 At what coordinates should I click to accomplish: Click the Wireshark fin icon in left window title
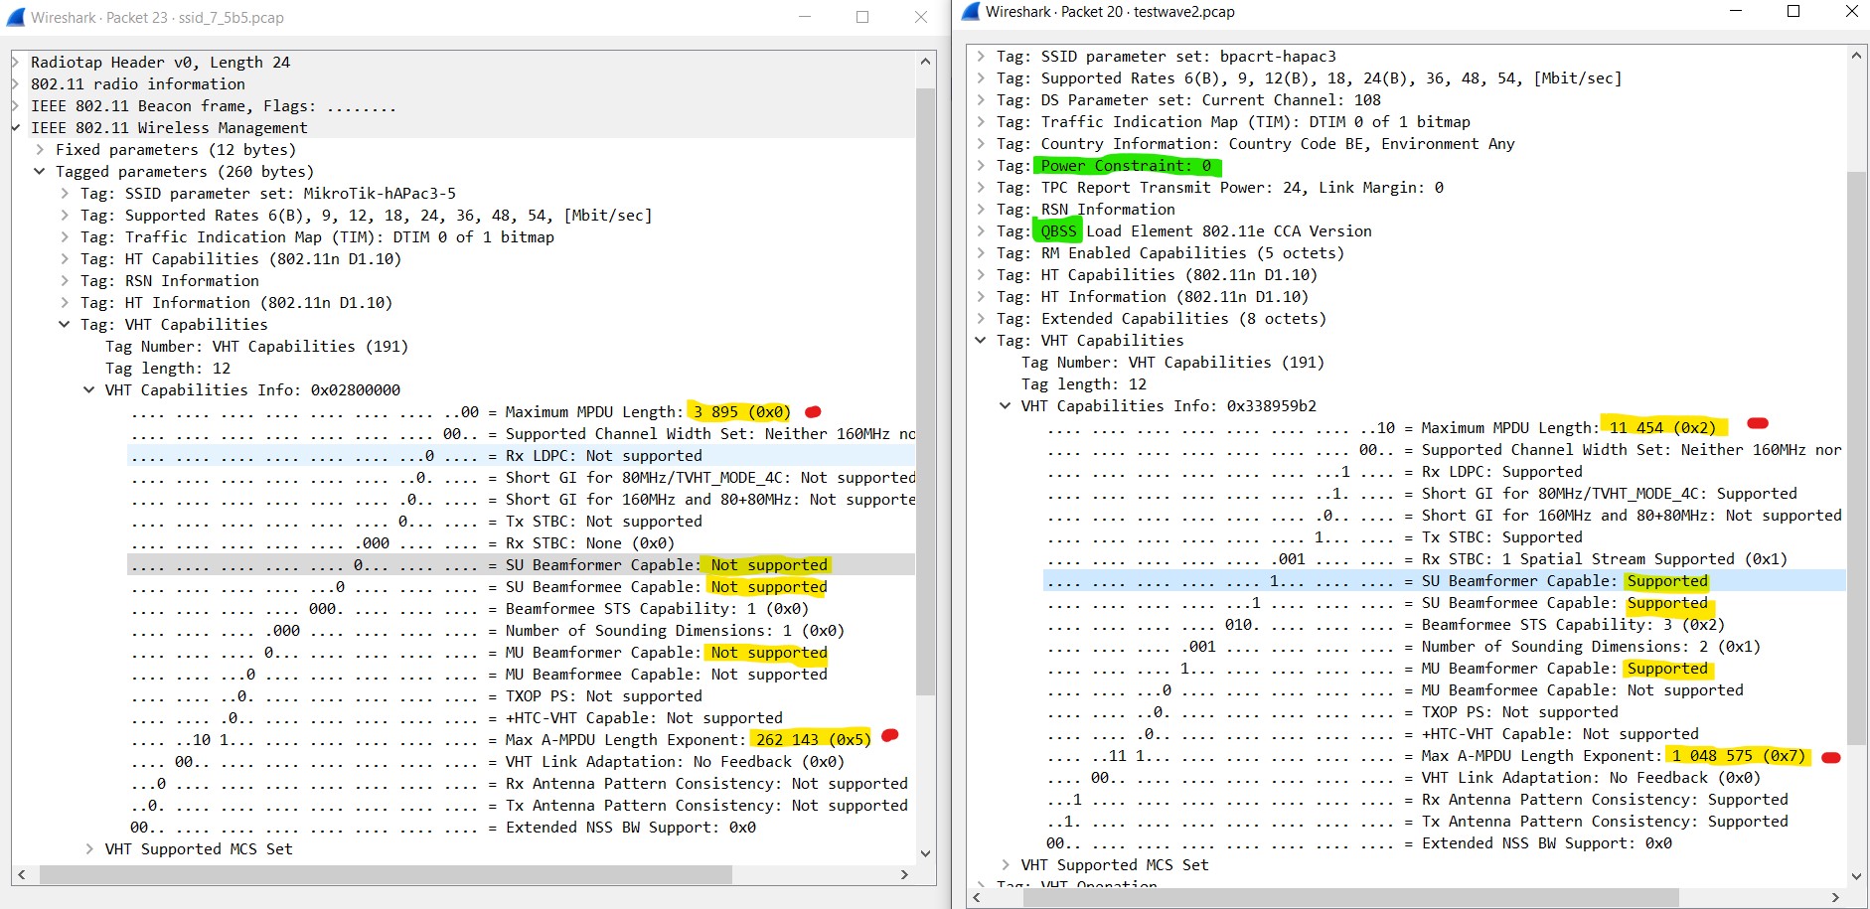point(16,17)
